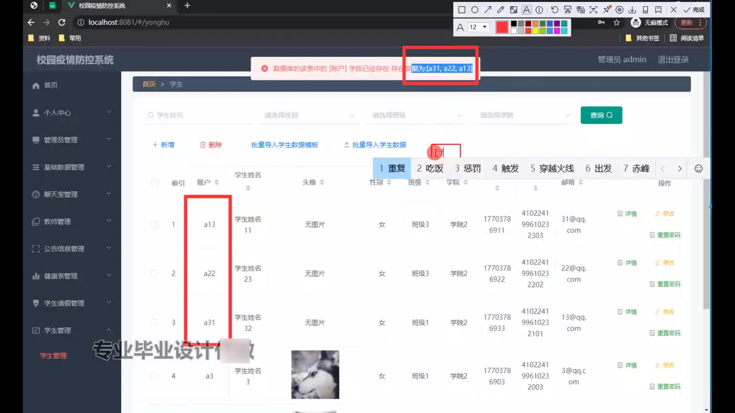Image resolution: width=735 pixels, height=413 pixels.
Task: Choose IME candidate 5 穿越火线
Action: (552, 169)
